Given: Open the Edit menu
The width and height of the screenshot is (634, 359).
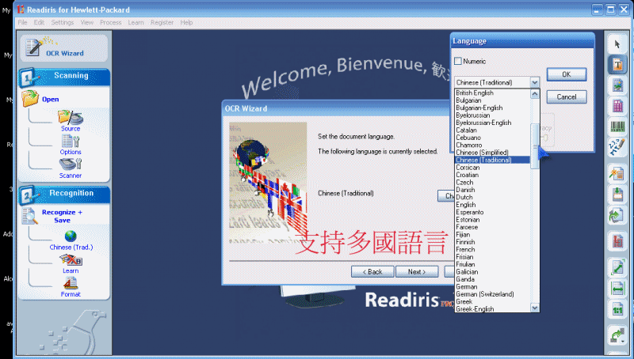Looking at the screenshot, I should pyautogui.click(x=39, y=23).
